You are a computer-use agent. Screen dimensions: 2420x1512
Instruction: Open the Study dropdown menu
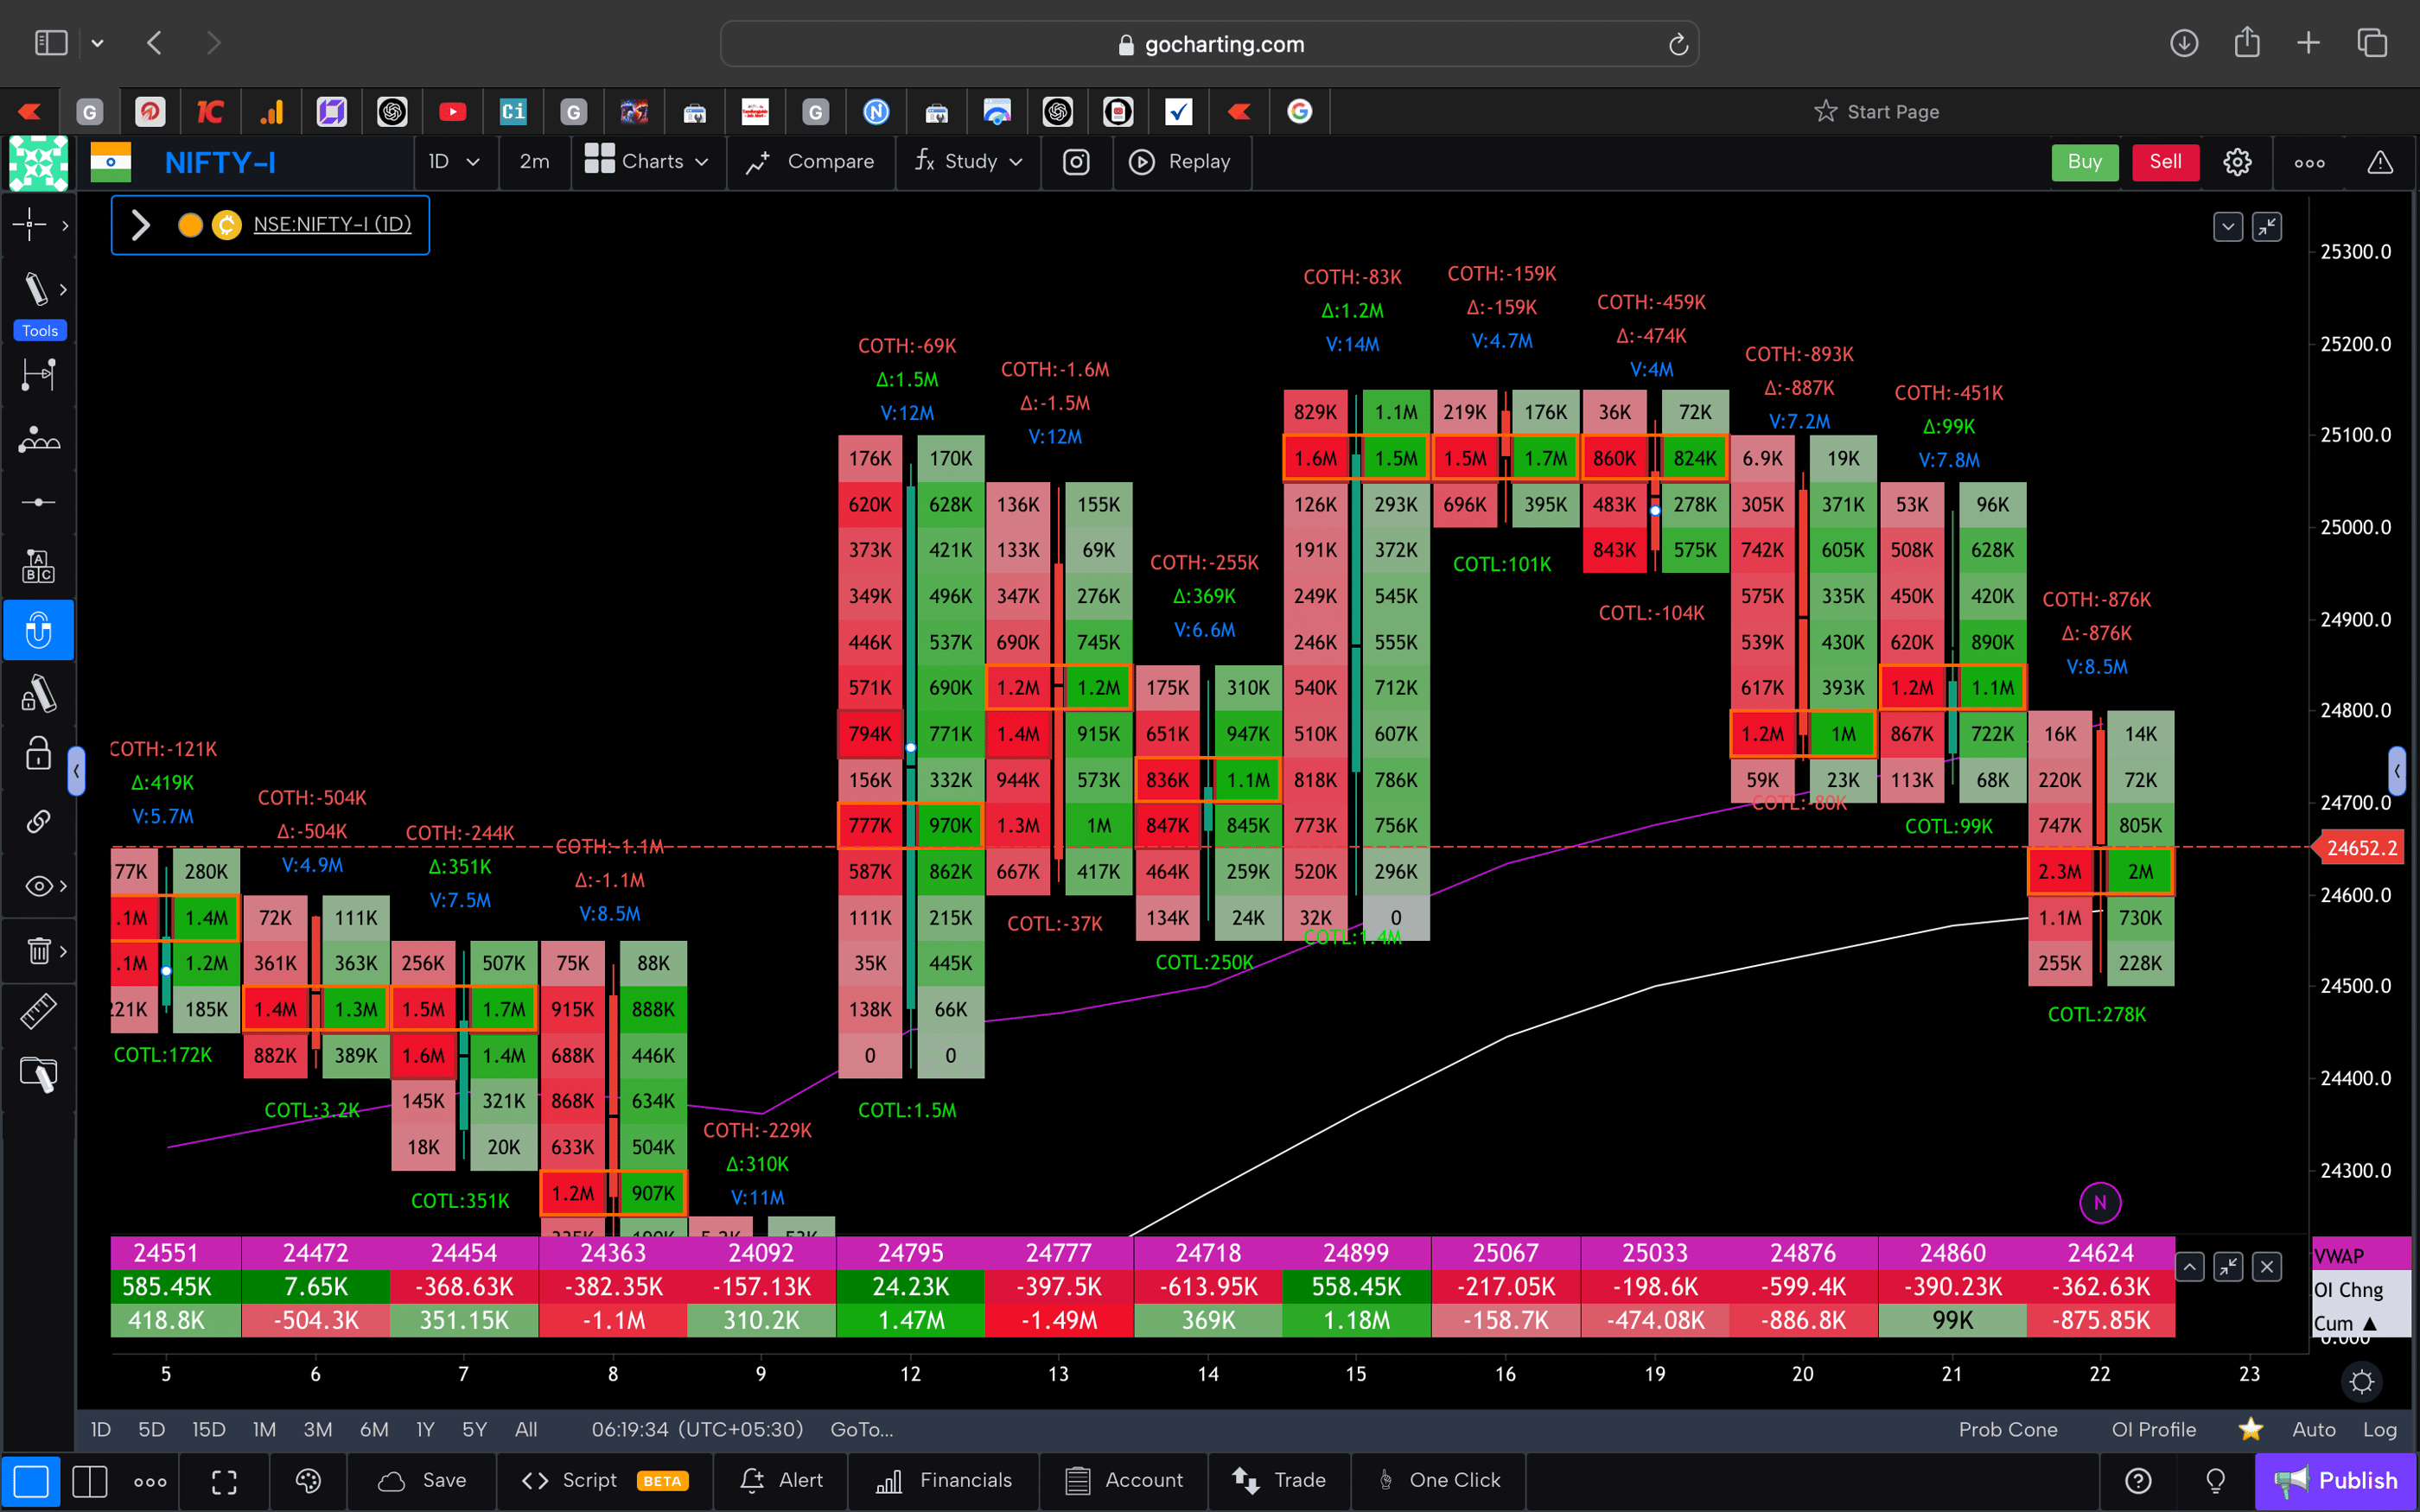point(966,161)
